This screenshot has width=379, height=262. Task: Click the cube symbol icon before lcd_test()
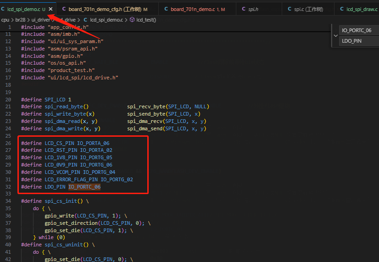(x=132, y=20)
